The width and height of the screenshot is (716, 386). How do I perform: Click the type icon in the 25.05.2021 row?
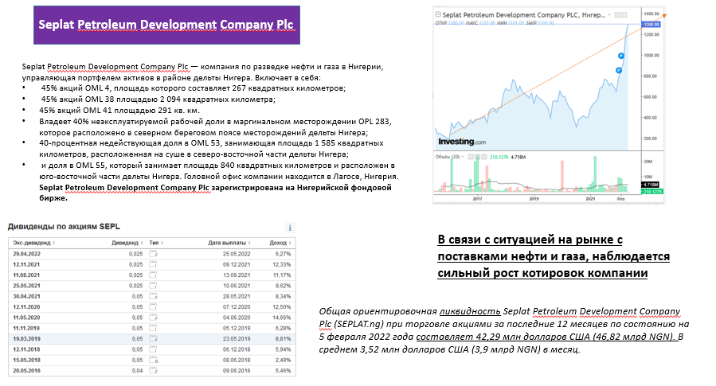coord(154,285)
